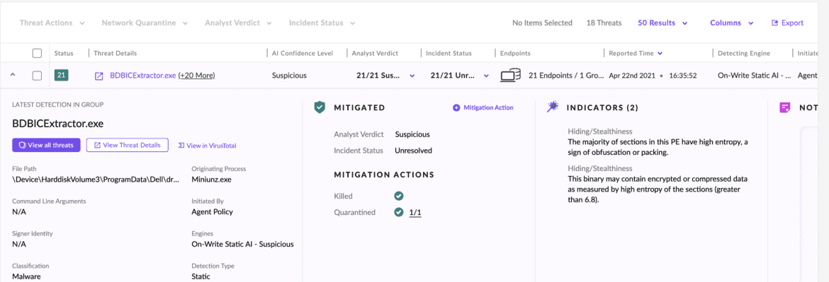Click the On-Write Static AI - Suspicious engine value
829x282 pixels.
coord(242,244)
